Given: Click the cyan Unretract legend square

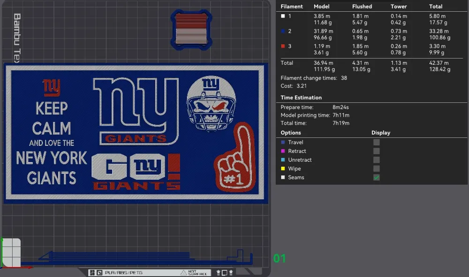Looking at the screenshot, I should tap(283, 160).
